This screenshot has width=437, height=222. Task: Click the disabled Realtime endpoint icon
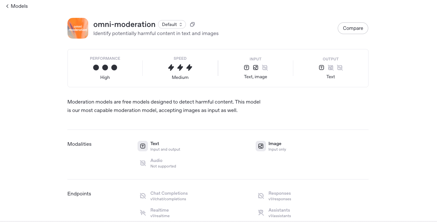pos(143,212)
